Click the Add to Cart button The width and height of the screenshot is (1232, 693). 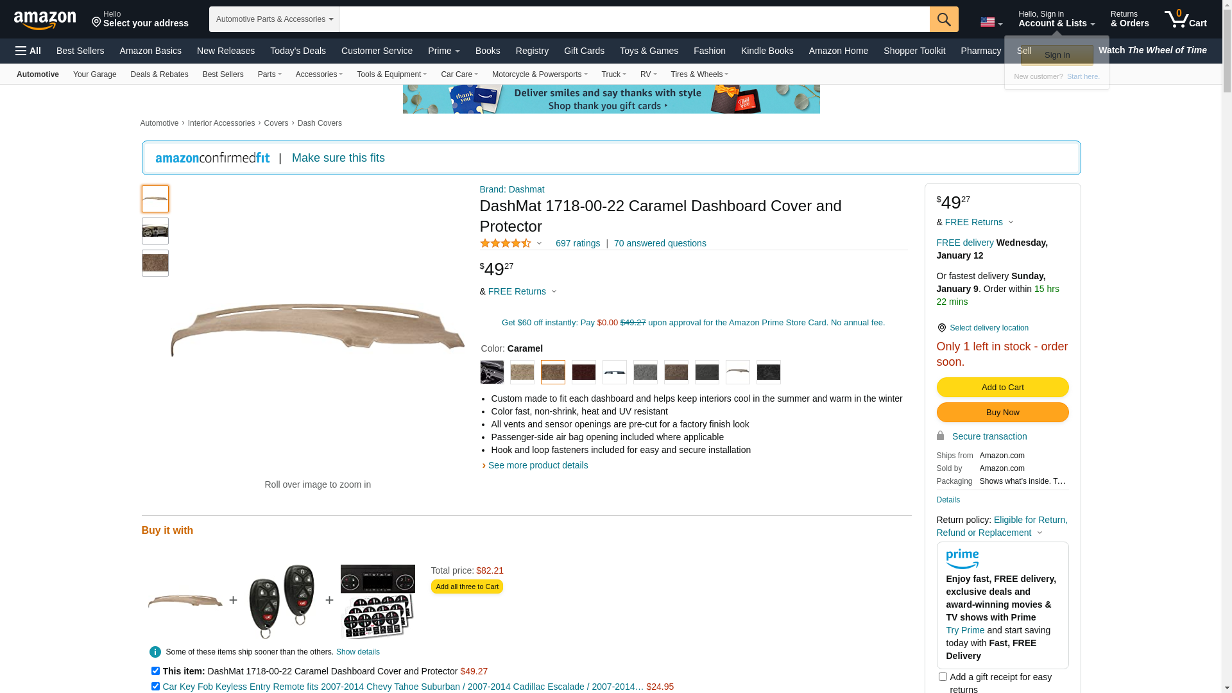coord(1002,388)
